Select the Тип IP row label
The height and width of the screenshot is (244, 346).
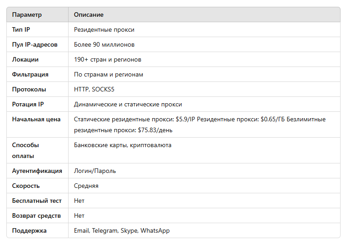tap(21, 30)
